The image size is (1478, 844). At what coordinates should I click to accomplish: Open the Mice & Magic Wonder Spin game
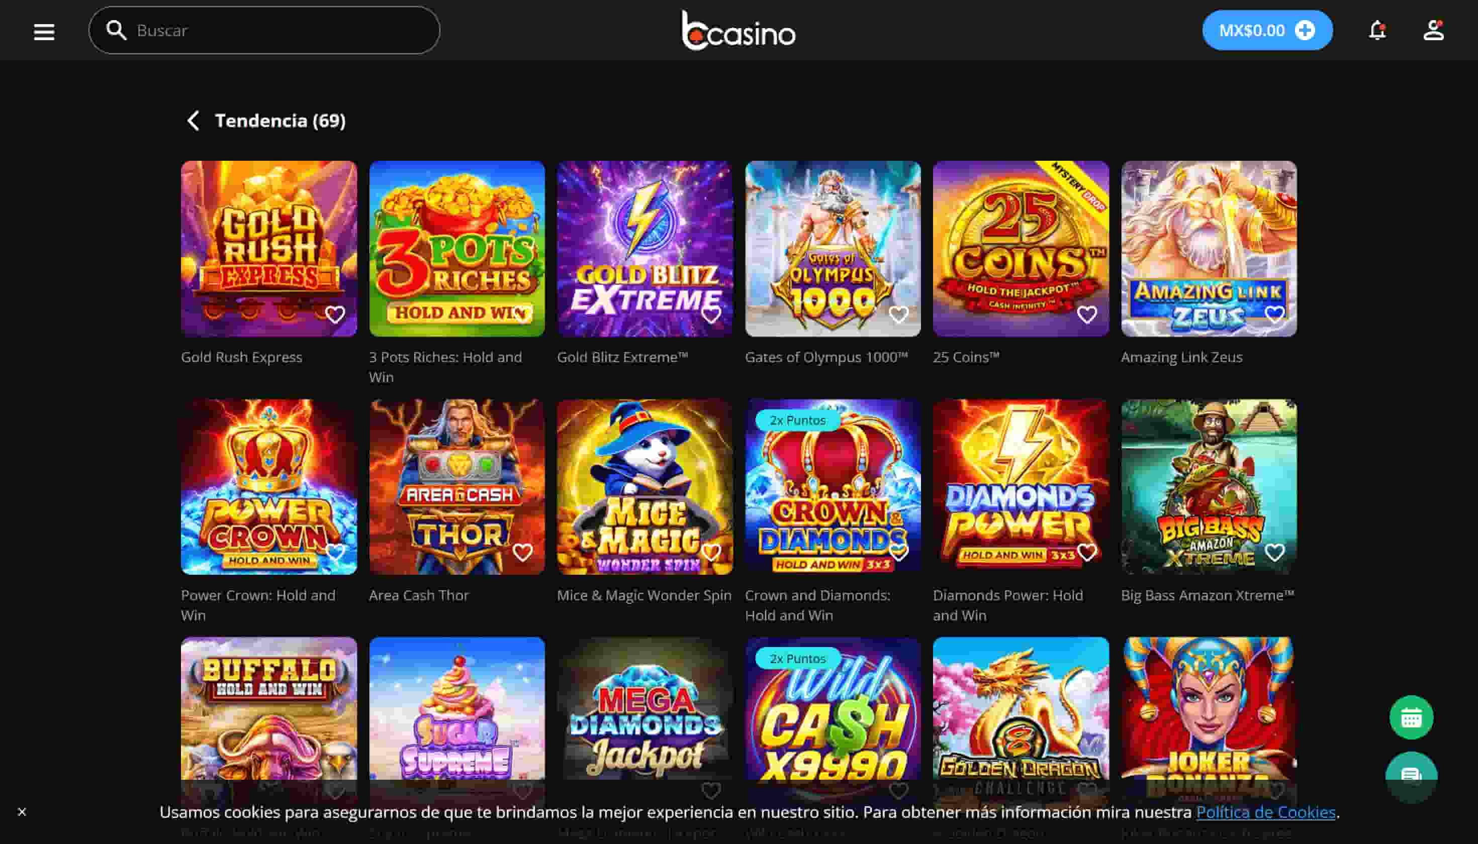point(645,486)
